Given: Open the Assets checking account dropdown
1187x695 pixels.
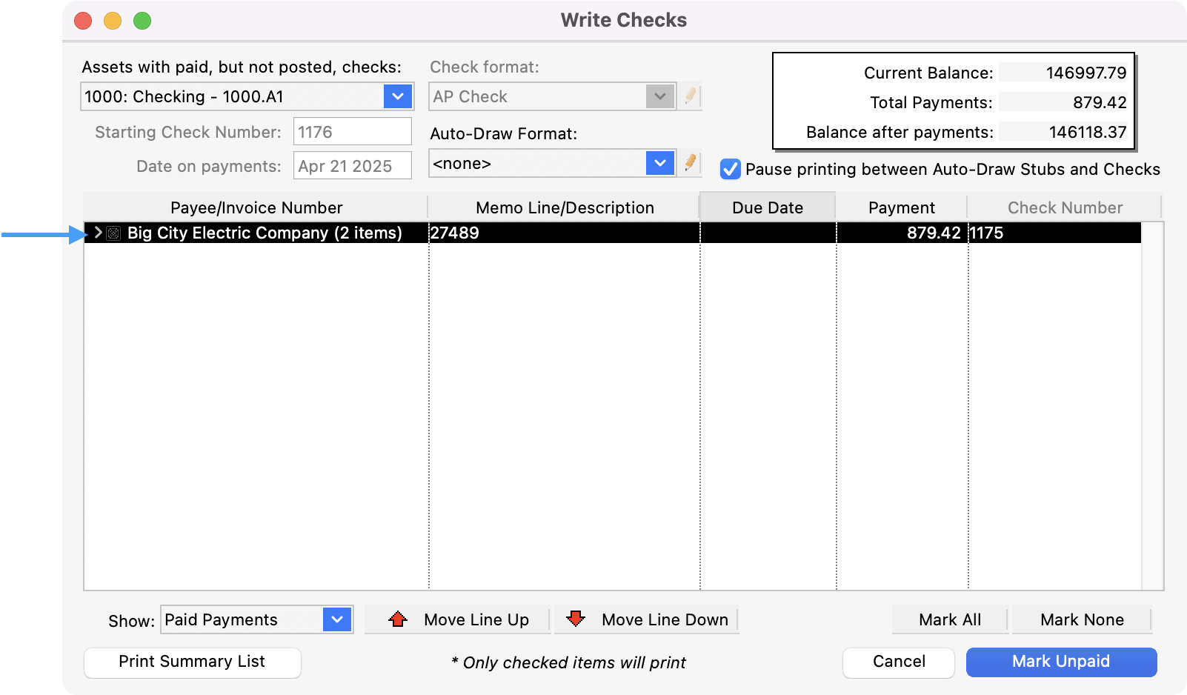Looking at the screenshot, I should click(397, 96).
